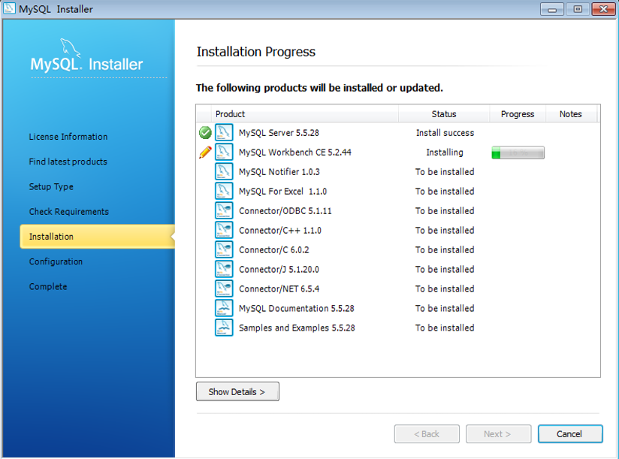
Task: Select the Connector/J 5.1.20.0 name
Action: [279, 269]
